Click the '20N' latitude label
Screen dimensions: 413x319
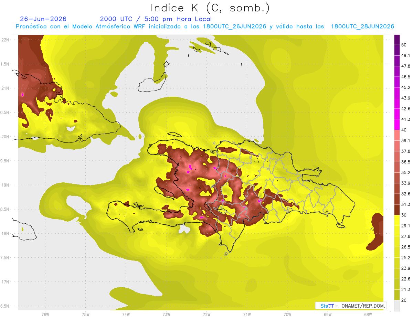click(6, 137)
